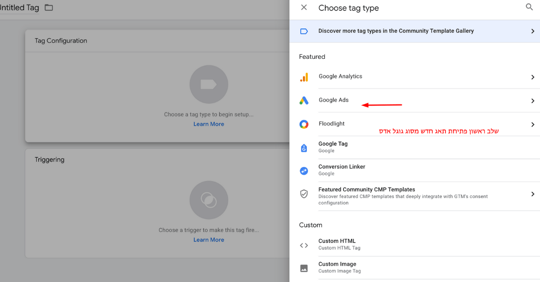Open the Community Template Gallery banner
This screenshot has height=282, width=540.
396,31
